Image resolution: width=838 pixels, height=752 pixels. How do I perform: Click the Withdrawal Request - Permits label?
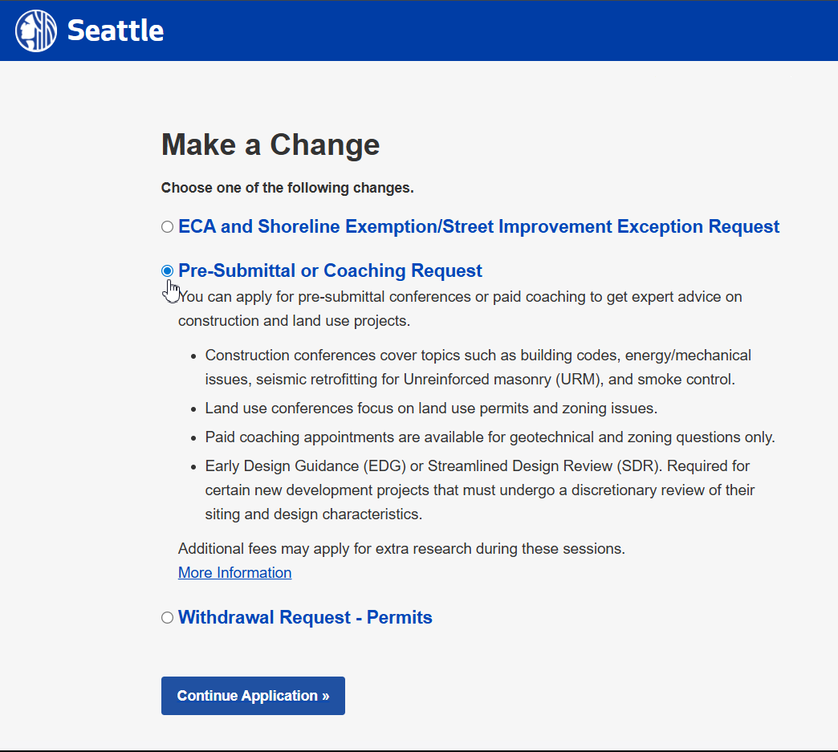tap(305, 617)
